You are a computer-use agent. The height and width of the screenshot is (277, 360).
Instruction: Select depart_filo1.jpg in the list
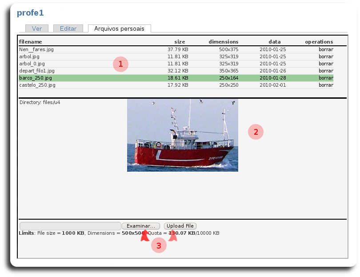coord(37,71)
